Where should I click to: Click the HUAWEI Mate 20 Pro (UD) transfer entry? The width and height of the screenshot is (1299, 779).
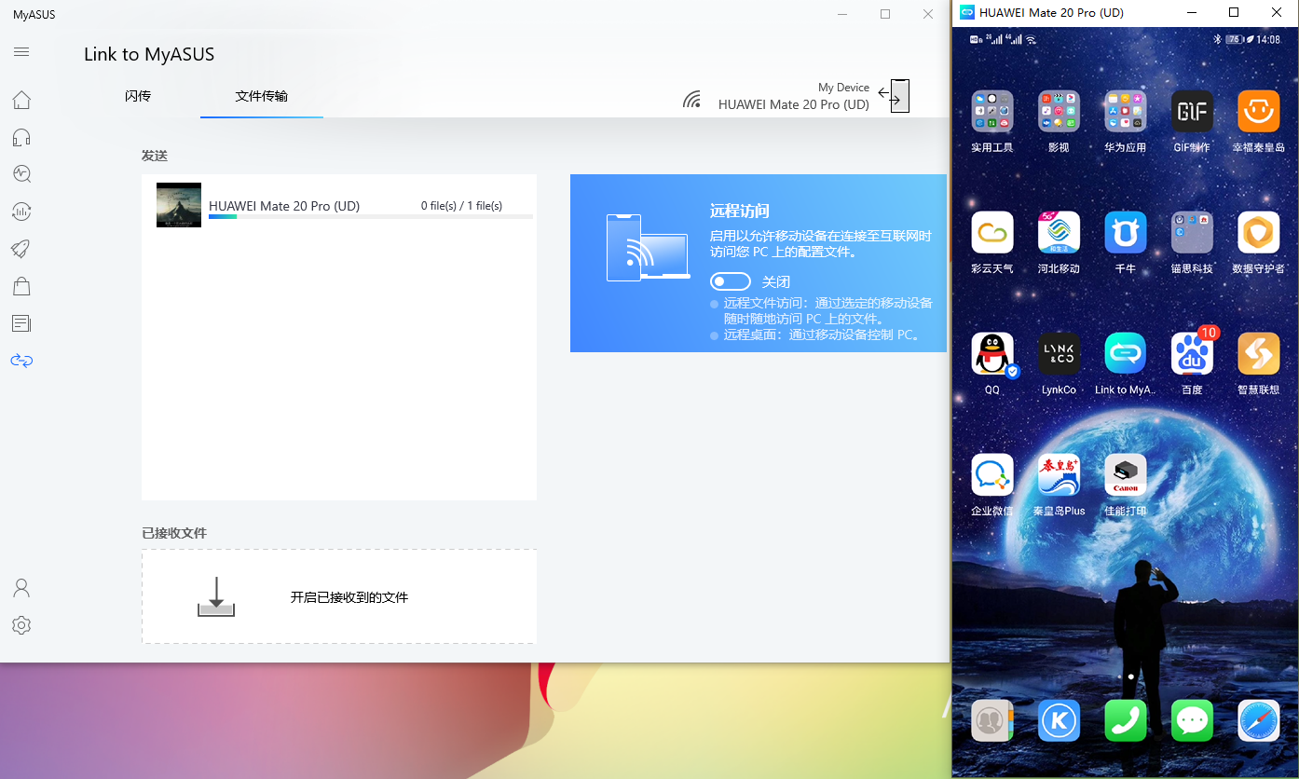(x=339, y=205)
